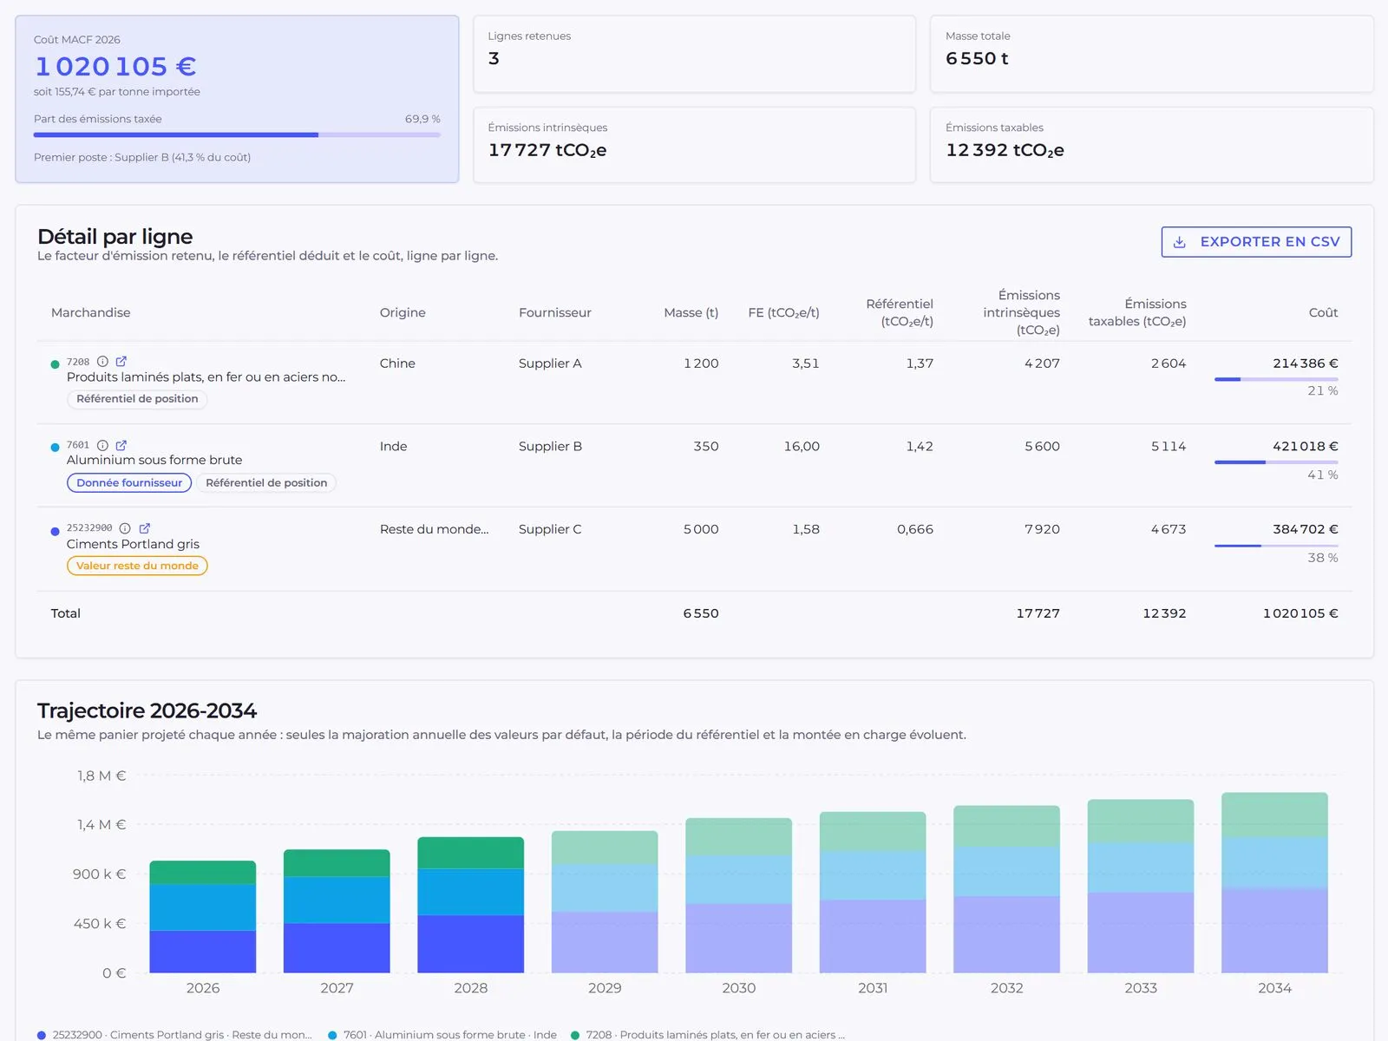The image size is (1388, 1041).
Task: Click the Marchandise column header
Action: point(91,312)
